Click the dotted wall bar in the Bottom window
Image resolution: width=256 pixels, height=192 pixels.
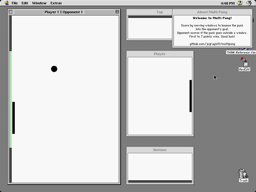(x=160, y=182)
